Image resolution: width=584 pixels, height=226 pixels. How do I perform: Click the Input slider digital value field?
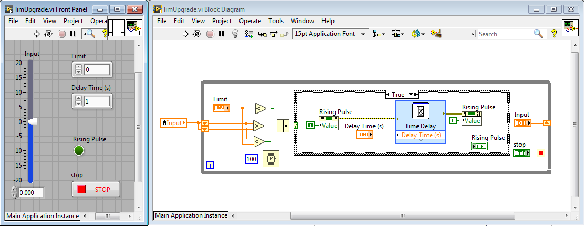coord(30,193)
